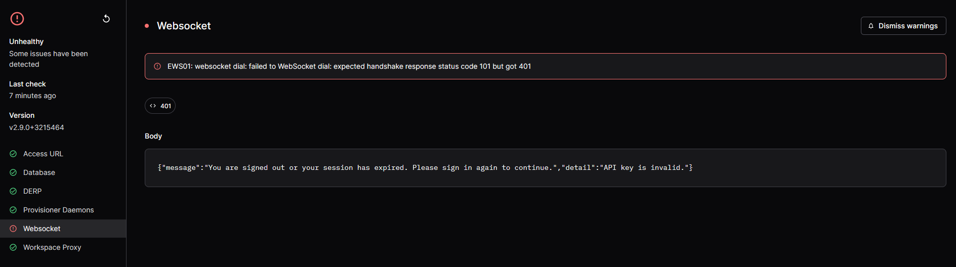Click the error icon in EWS01 alert

[157, 66]
